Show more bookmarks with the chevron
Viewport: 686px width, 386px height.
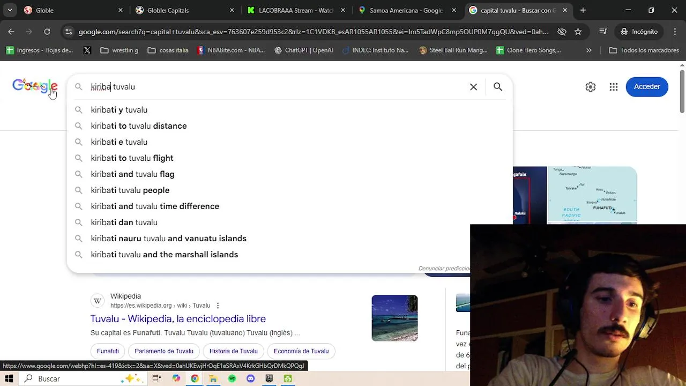(589, 50)
